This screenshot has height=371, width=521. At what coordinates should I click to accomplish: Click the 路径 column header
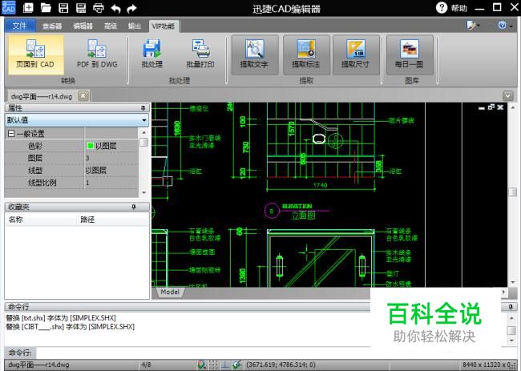pyautogui.click(x=113, y=220)
